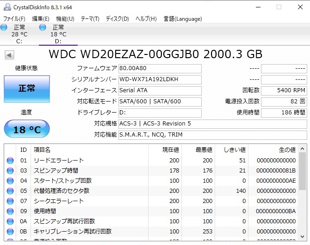
Task: Click status orb for drive D:
Action: click(x=43, y=27)
